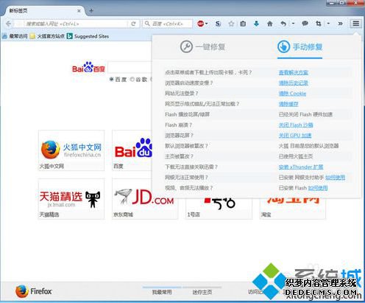Show more toolbar items chevron

click(x=340, y=24)
